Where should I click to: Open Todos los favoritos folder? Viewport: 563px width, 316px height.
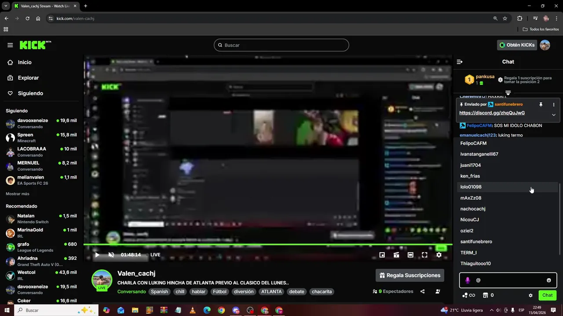click(541, 29)
